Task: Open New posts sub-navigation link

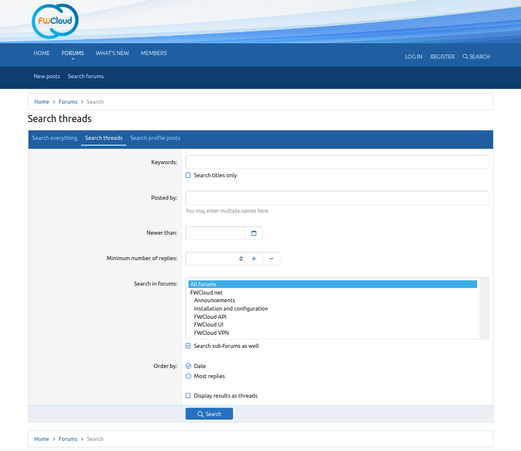Action: 47,76
